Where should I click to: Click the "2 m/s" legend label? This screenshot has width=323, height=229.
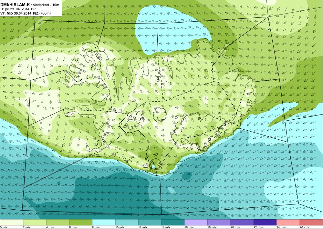pos(27,227)
